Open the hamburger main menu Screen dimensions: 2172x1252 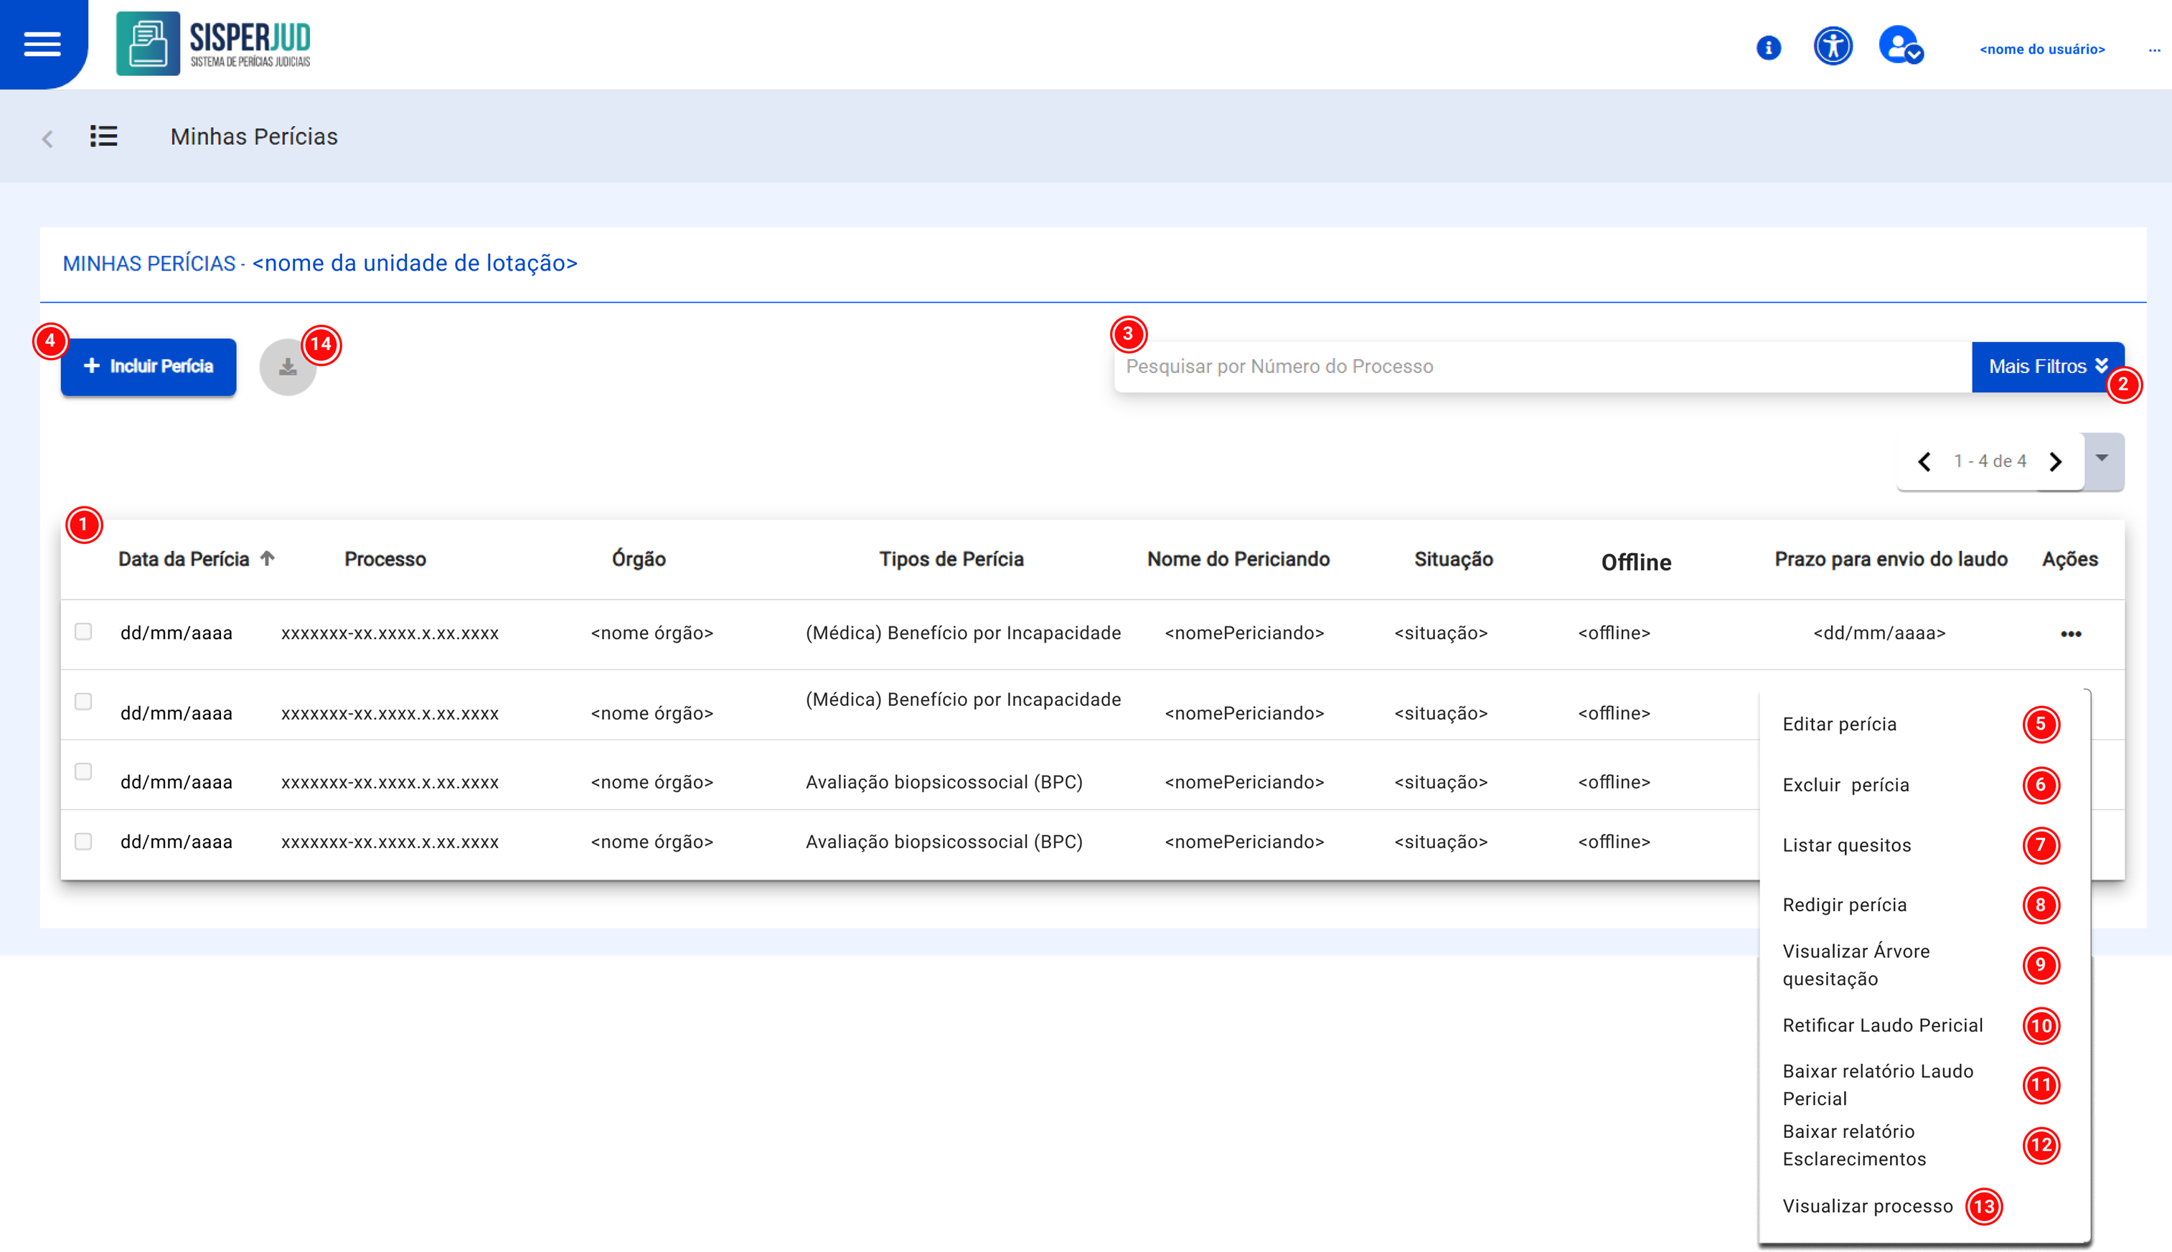point(42,44)
